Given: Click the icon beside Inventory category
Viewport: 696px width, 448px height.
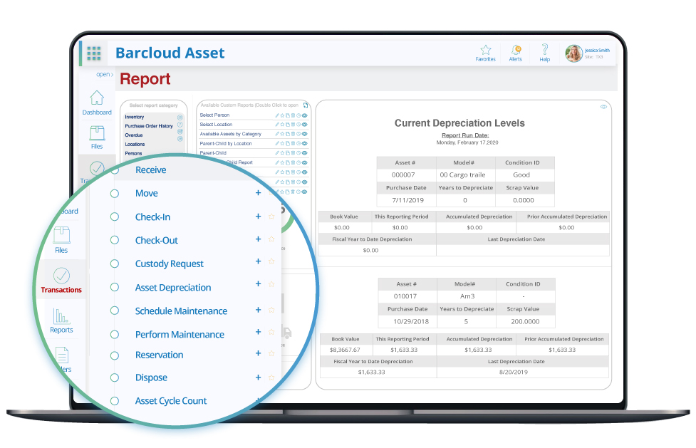Looking at the screenshot, I should coord(180,118).
